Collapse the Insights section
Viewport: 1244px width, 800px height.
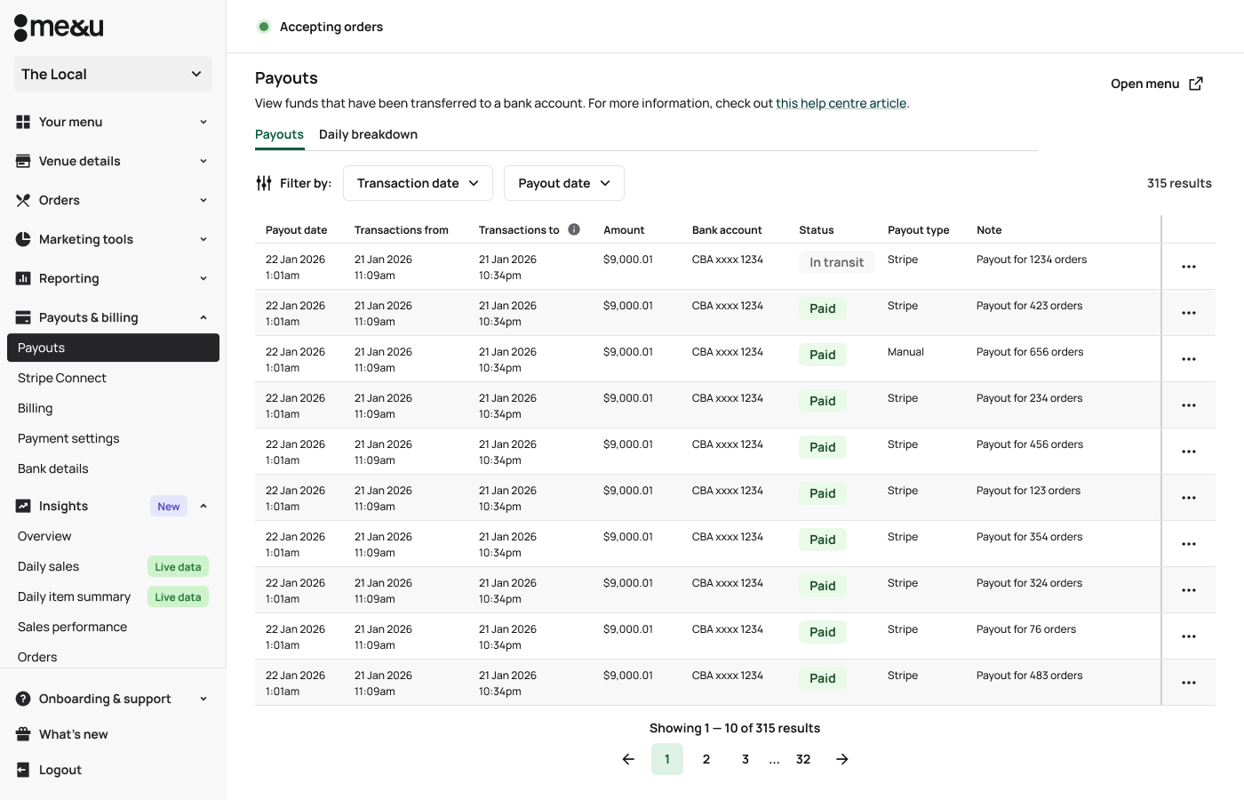(x=203, y=506)
